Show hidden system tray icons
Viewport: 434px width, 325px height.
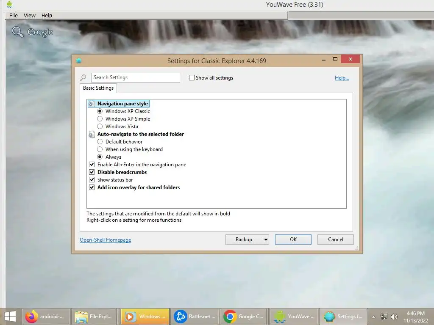pyautogui.click(x=374, y=317)
